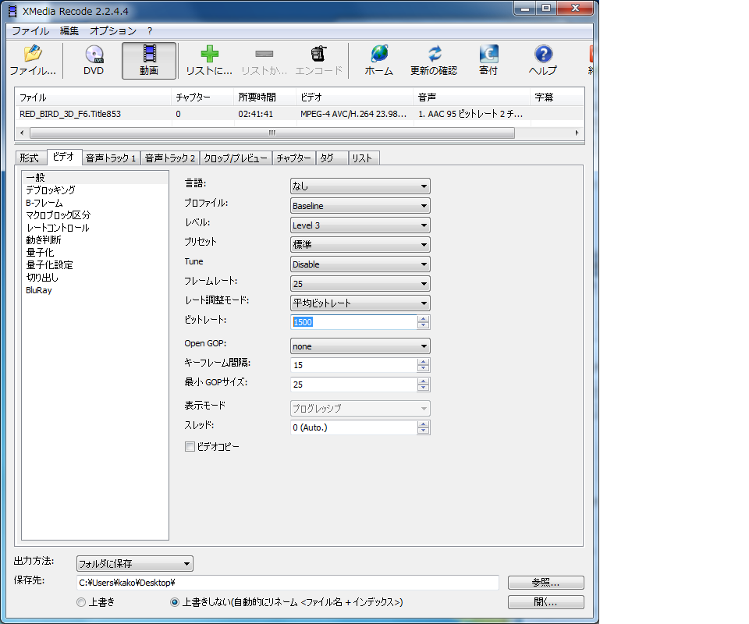Switch to the 音声トラック 2 tab
749x624 pixels.
[170, 158]
